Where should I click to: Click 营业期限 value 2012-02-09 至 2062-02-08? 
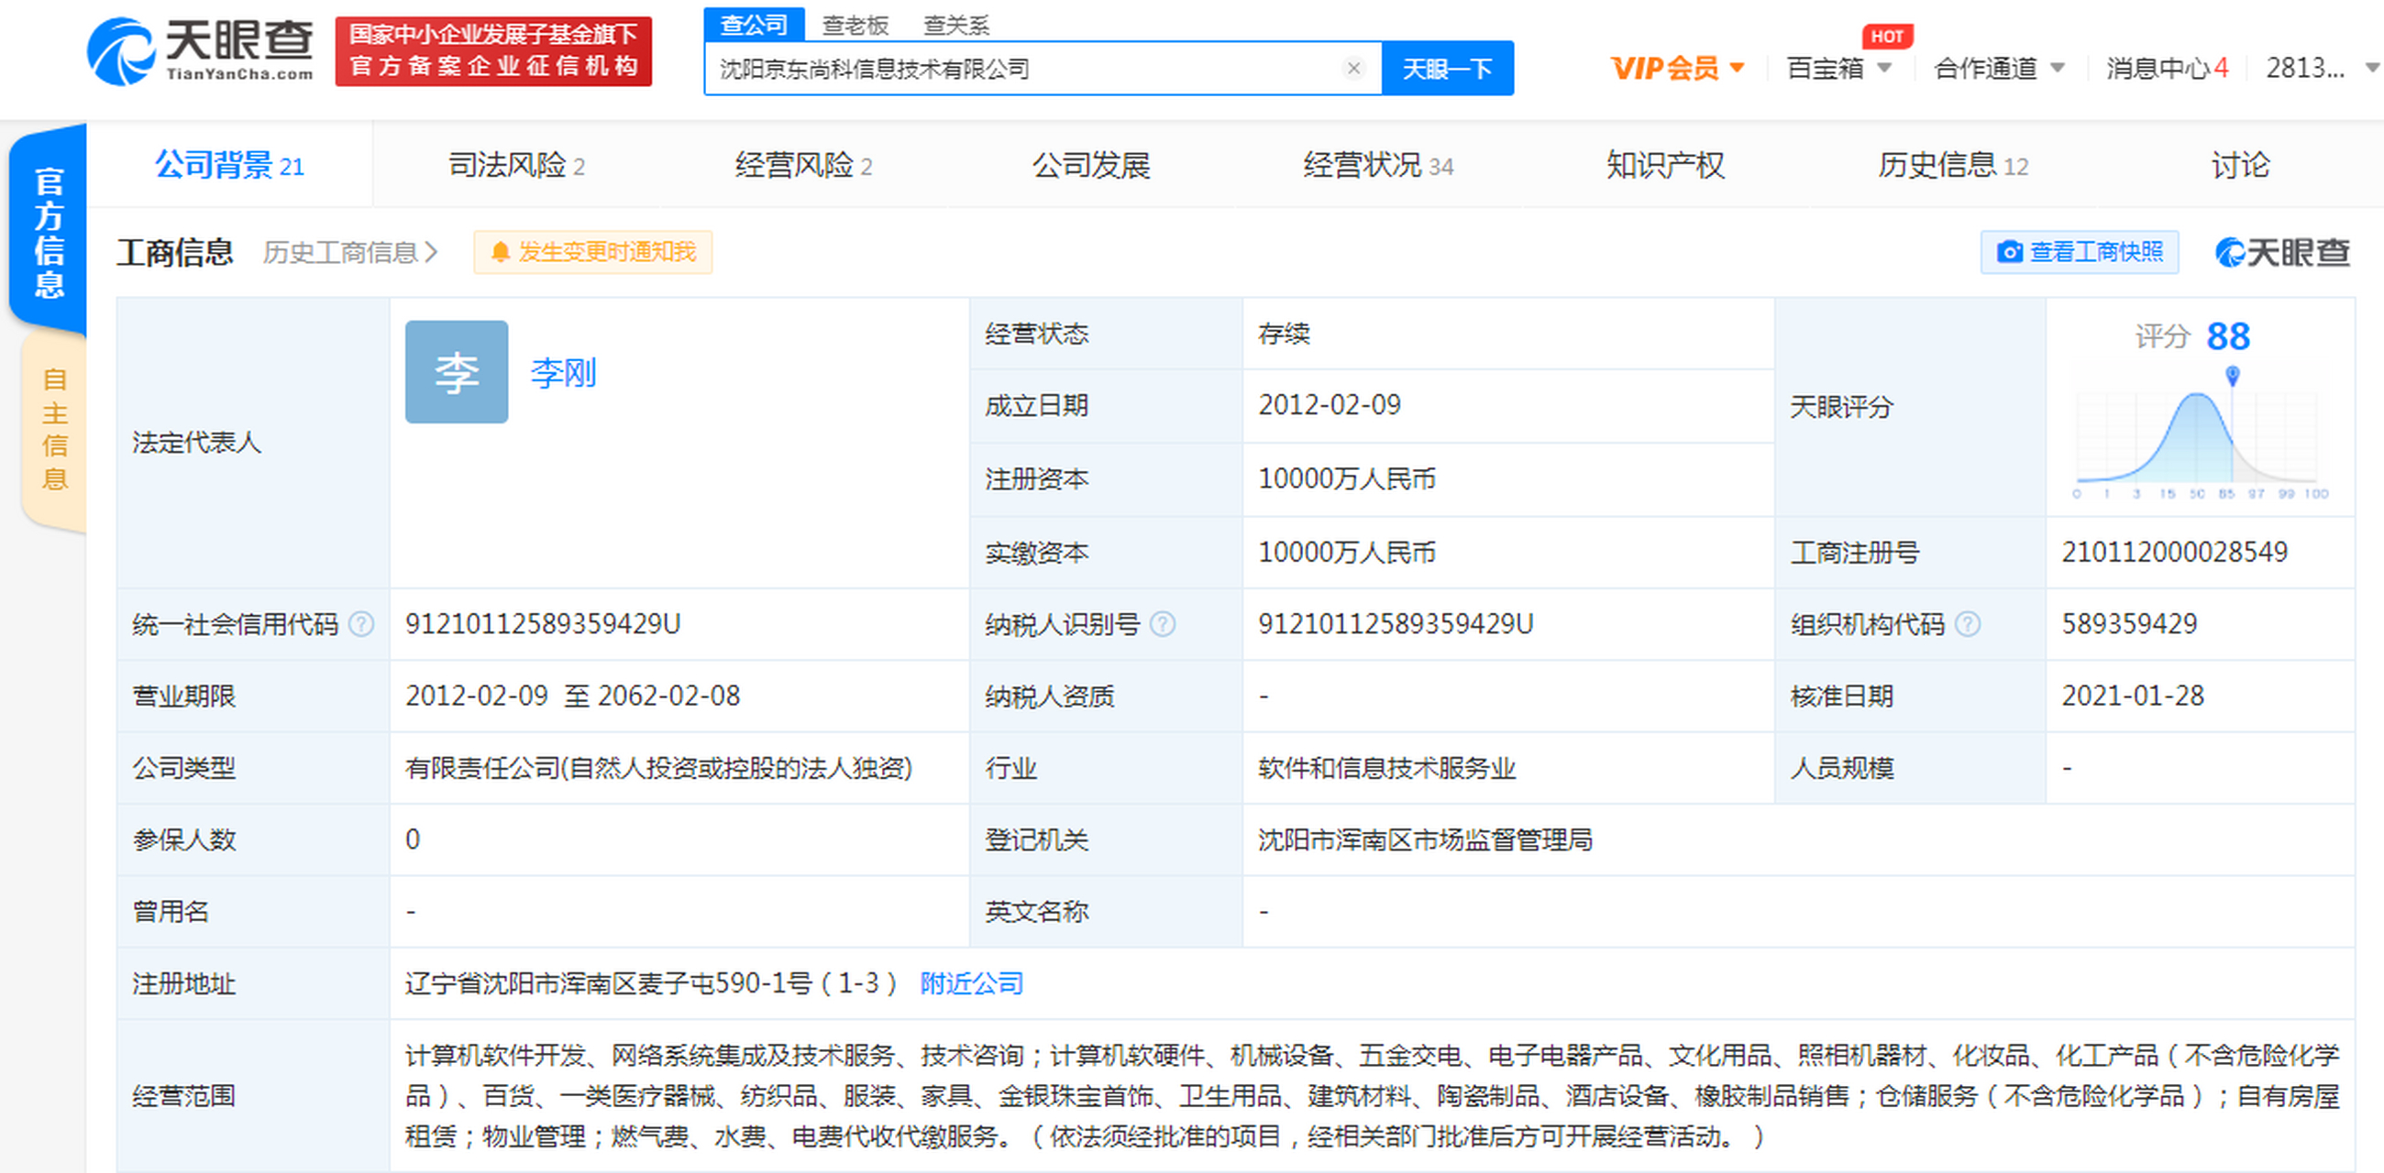click(x=573, y=696)
